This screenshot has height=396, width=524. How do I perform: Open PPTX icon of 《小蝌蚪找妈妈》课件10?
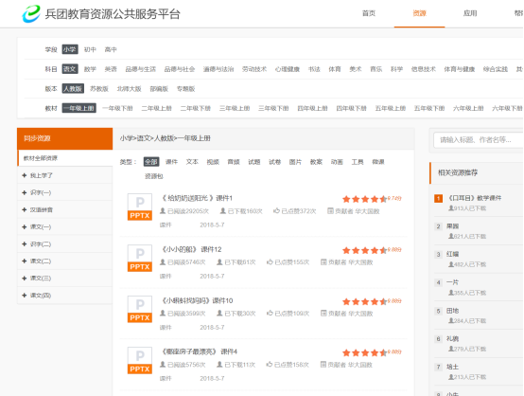click(140, 309)
